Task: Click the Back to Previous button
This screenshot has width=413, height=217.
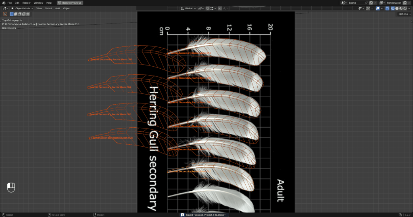Action: [x=69, y=3]
